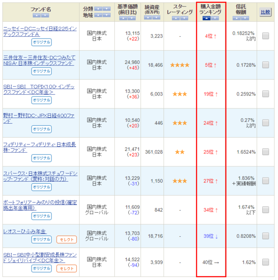Click オリジナル badge under SBI TOPIX100 fund

42,100
